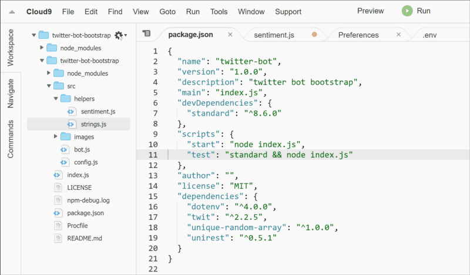This screenshot has height=275, width=470.
Task: Collapse the root twitter-bot-bootstrap folder
Action: pyautogui.click(x=34, y=35)
